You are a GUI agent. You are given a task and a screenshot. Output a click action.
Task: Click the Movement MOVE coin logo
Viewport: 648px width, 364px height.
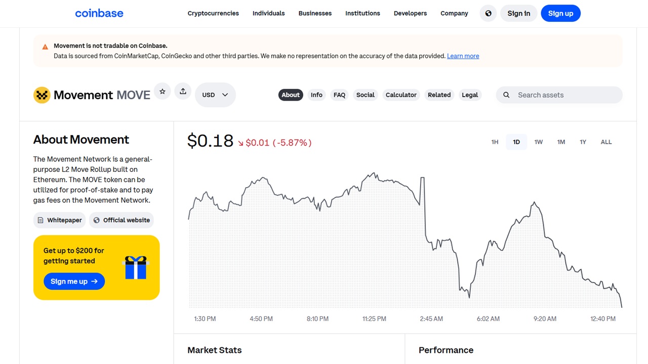42,95
